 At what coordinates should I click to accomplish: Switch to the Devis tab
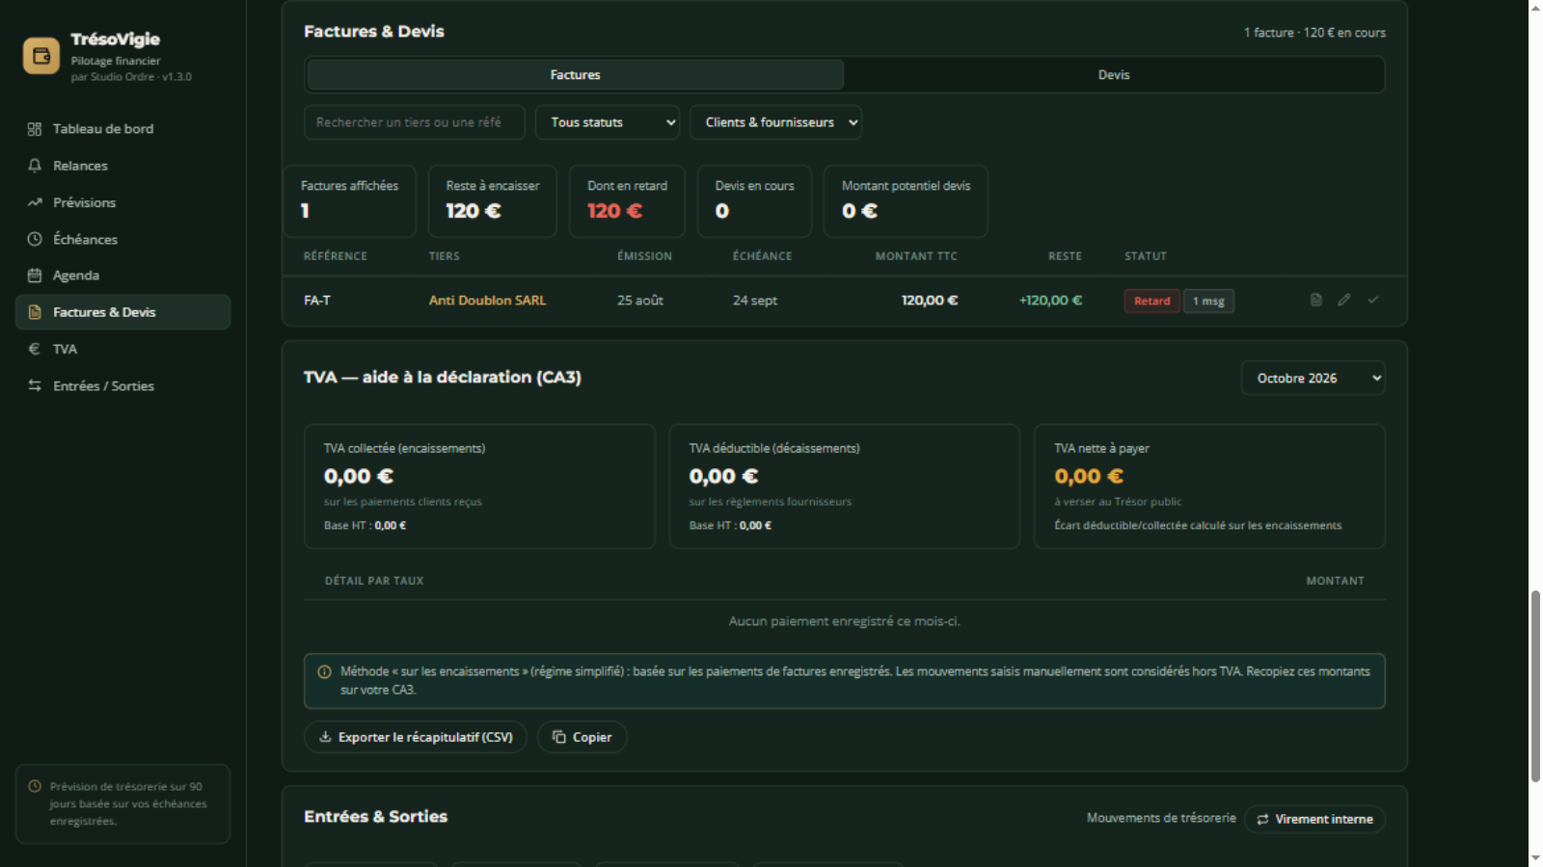click(x=1114, y=75)
